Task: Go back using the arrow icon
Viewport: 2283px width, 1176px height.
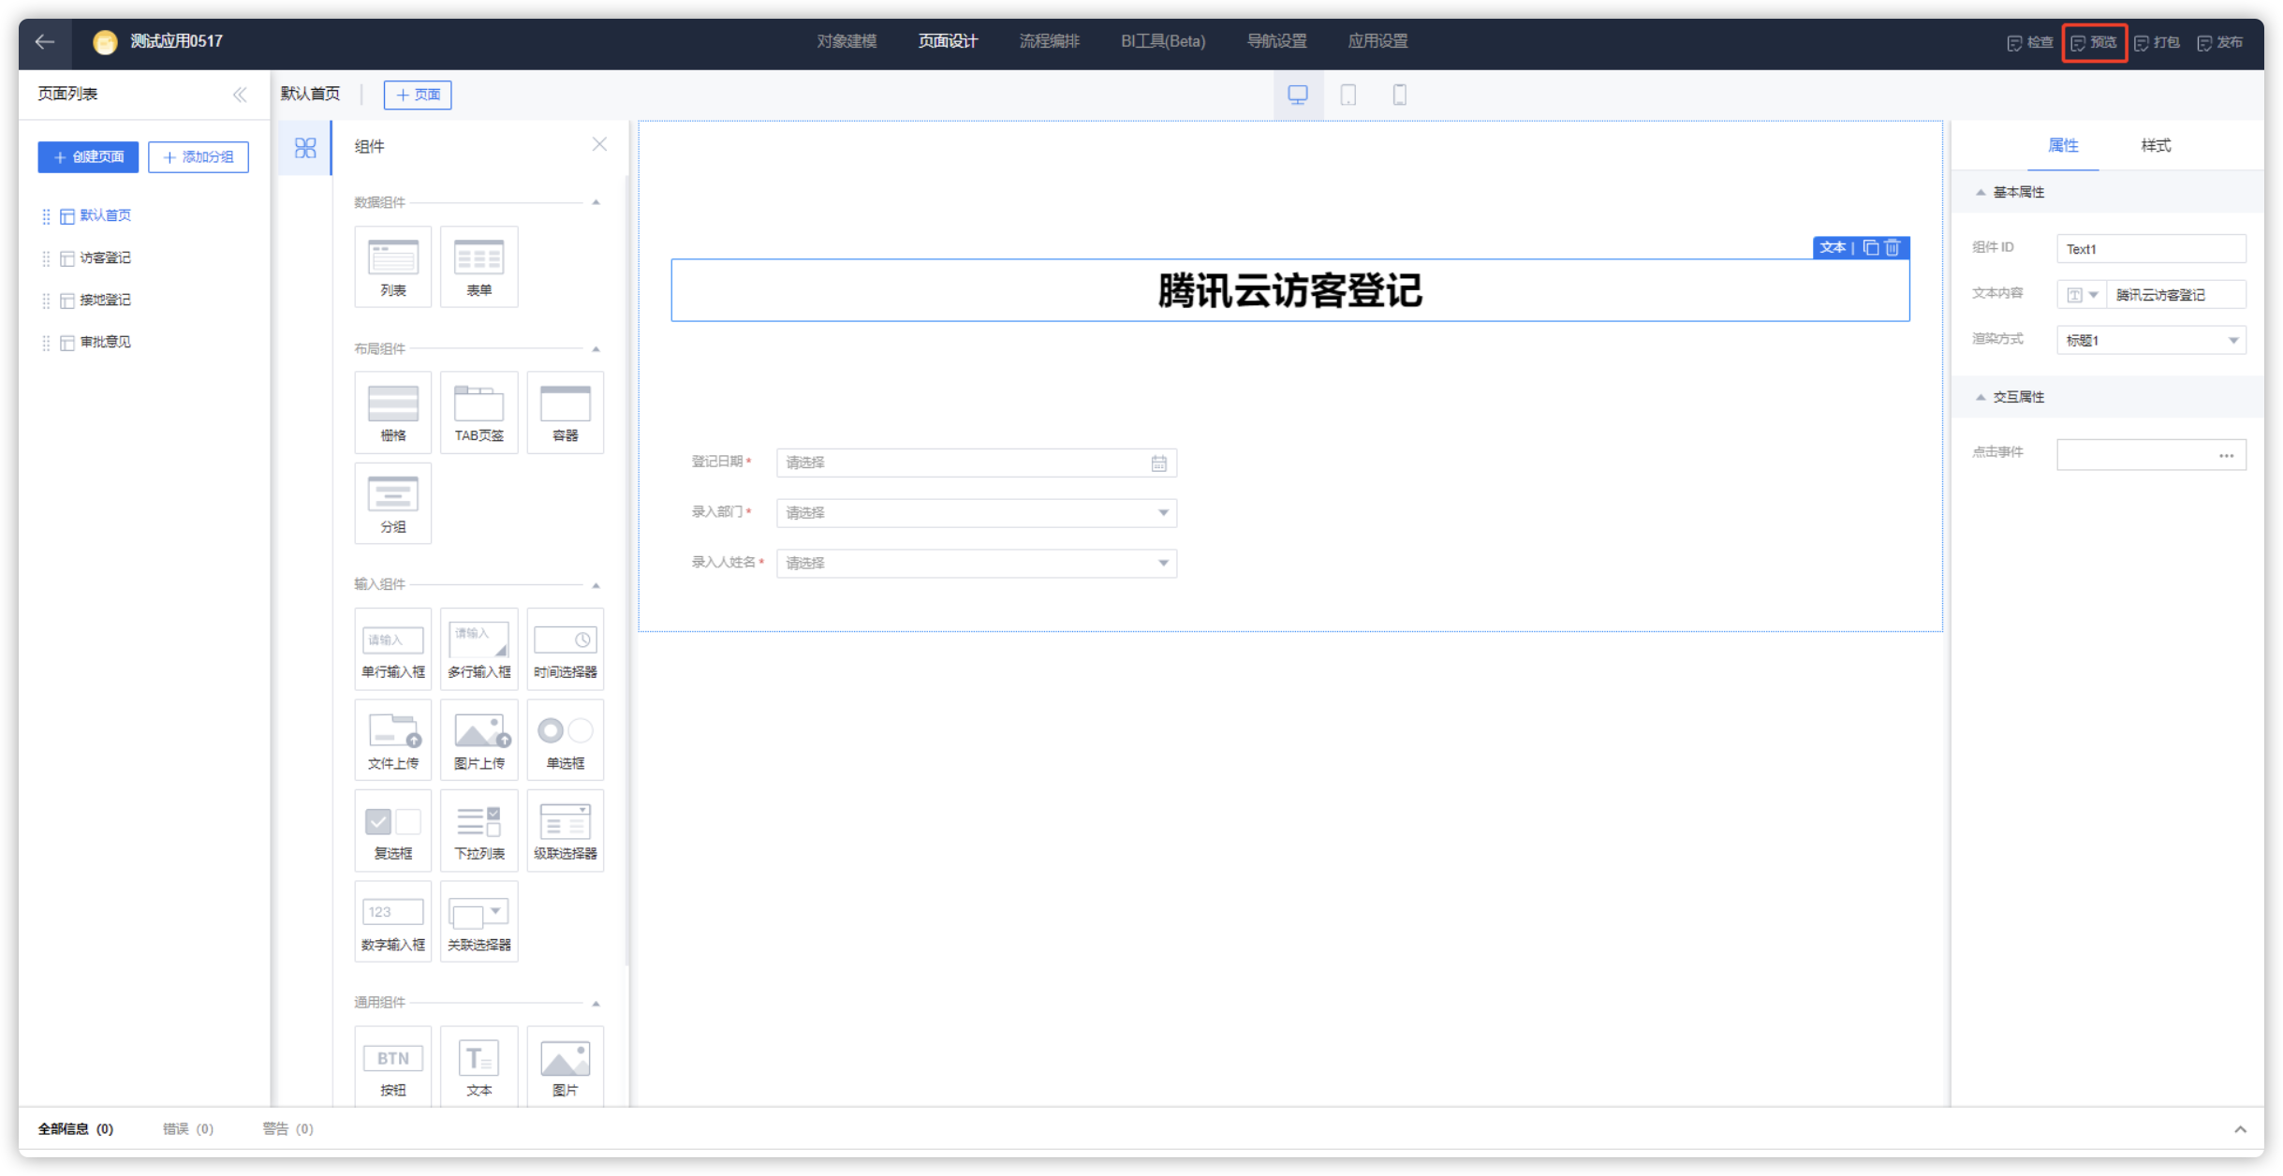Action: [44, 41]
